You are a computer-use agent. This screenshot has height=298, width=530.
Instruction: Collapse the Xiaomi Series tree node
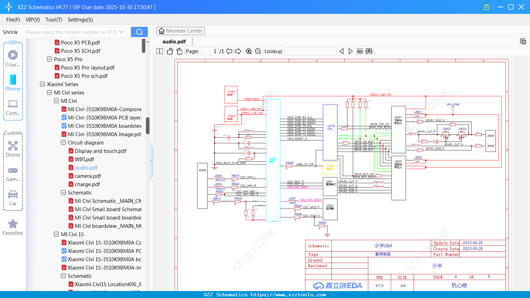coord(42,84)
